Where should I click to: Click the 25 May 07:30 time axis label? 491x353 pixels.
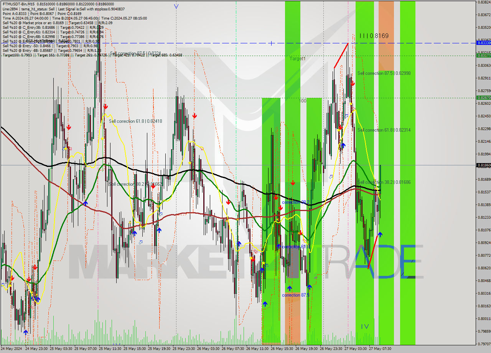pos(86,349)
